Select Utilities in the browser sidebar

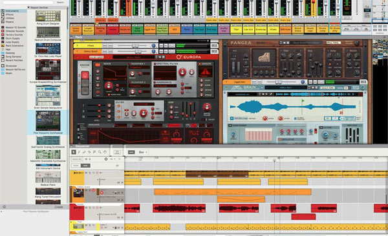point(10,18)
